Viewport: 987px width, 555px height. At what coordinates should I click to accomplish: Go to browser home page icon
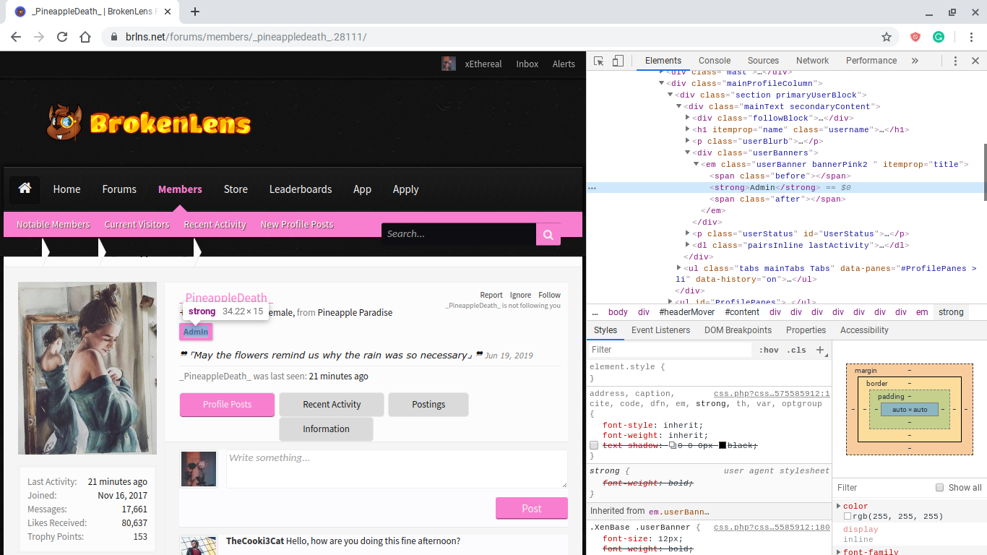(x=85, y=37)
